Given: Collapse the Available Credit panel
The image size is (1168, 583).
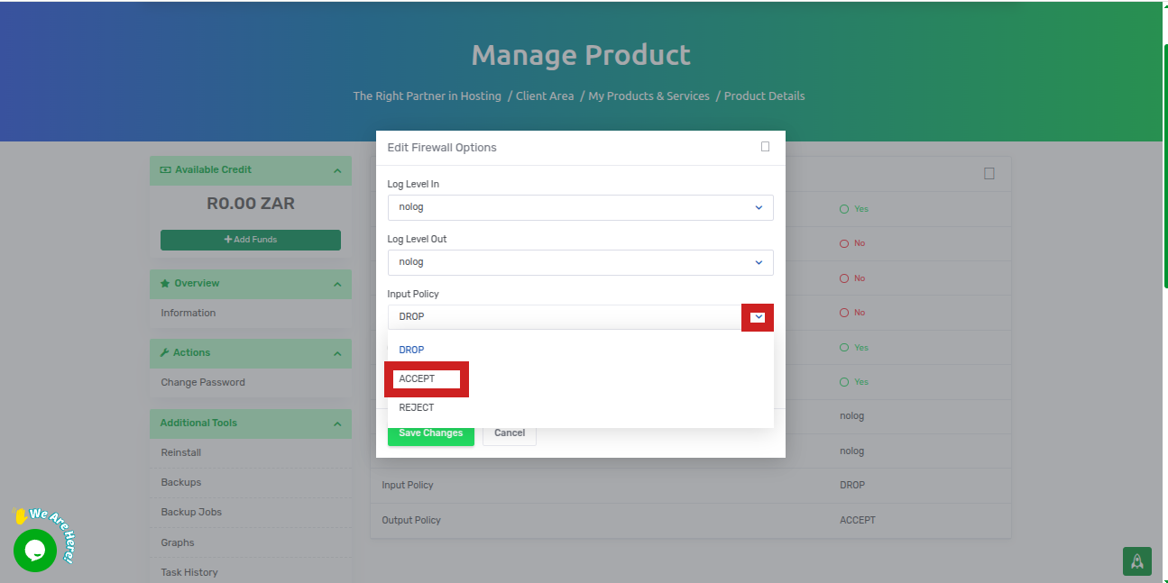Looking at the screenshot, I should coord(336,170).
